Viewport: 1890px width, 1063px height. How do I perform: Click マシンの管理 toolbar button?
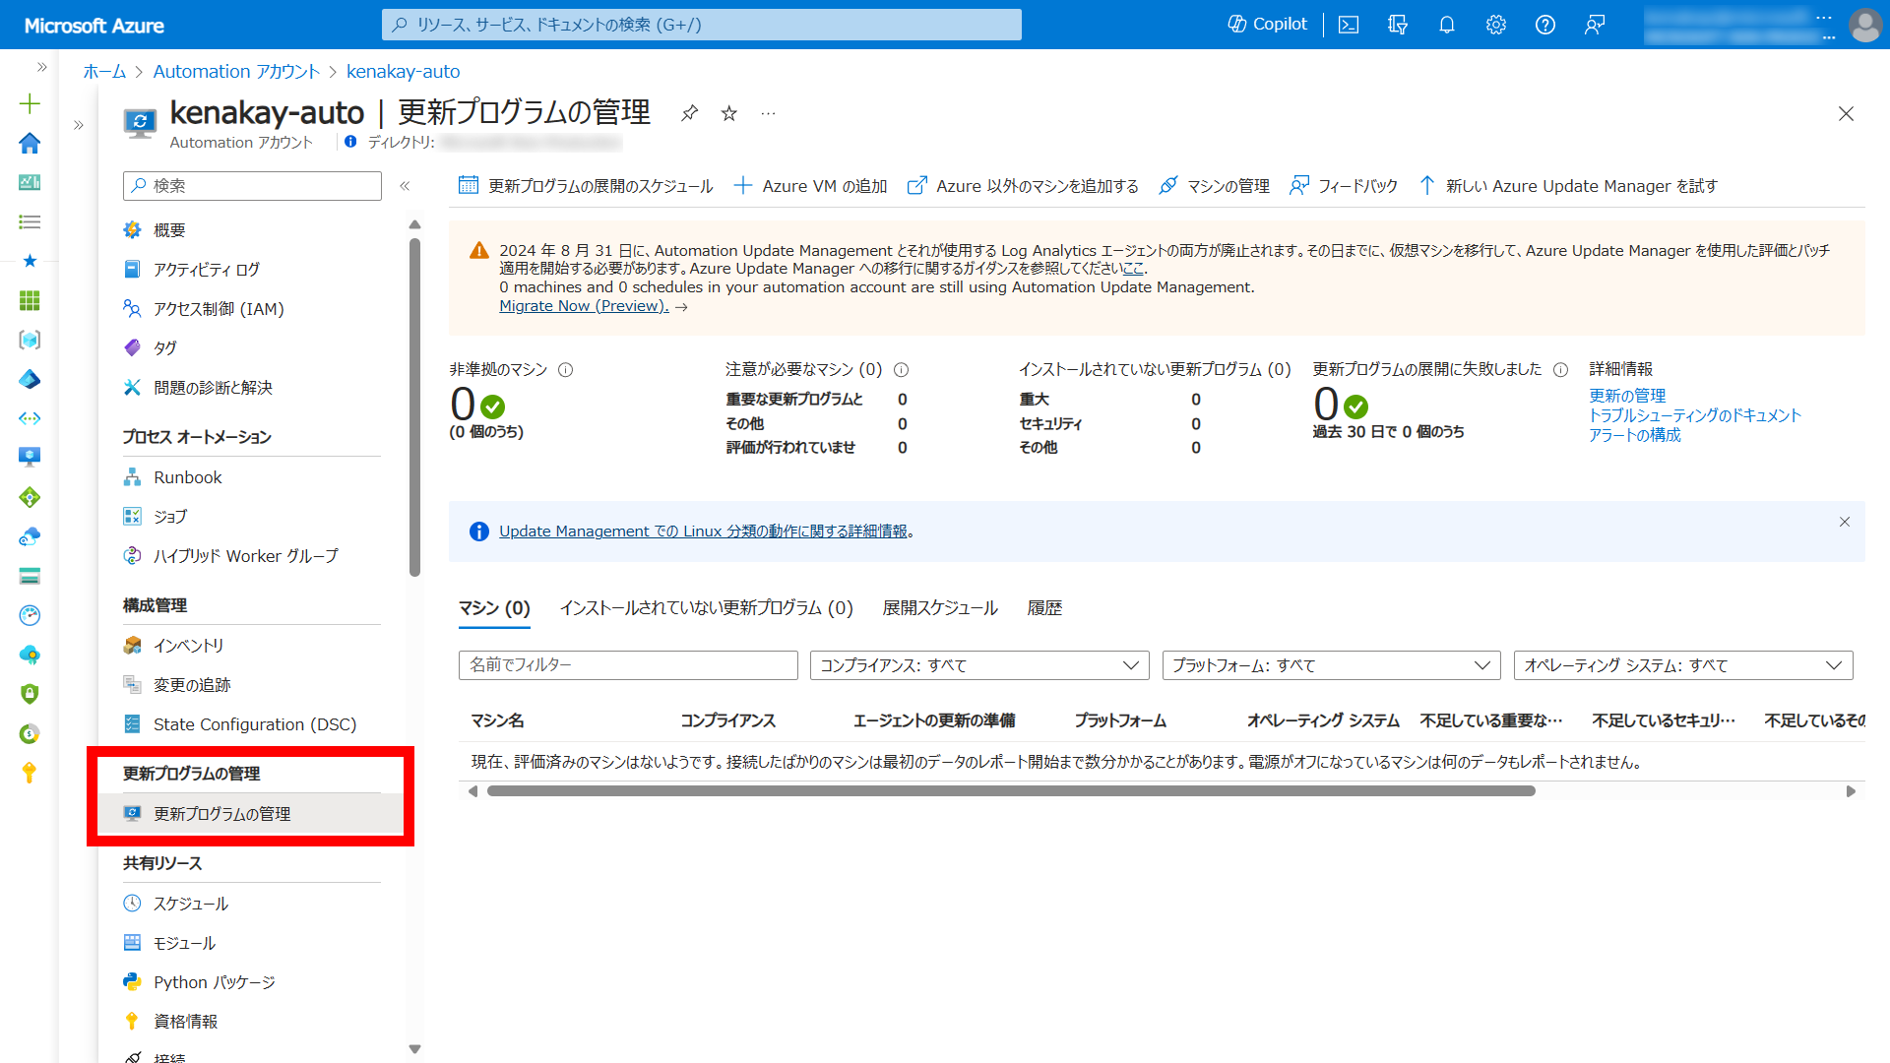coord(1214,186)
